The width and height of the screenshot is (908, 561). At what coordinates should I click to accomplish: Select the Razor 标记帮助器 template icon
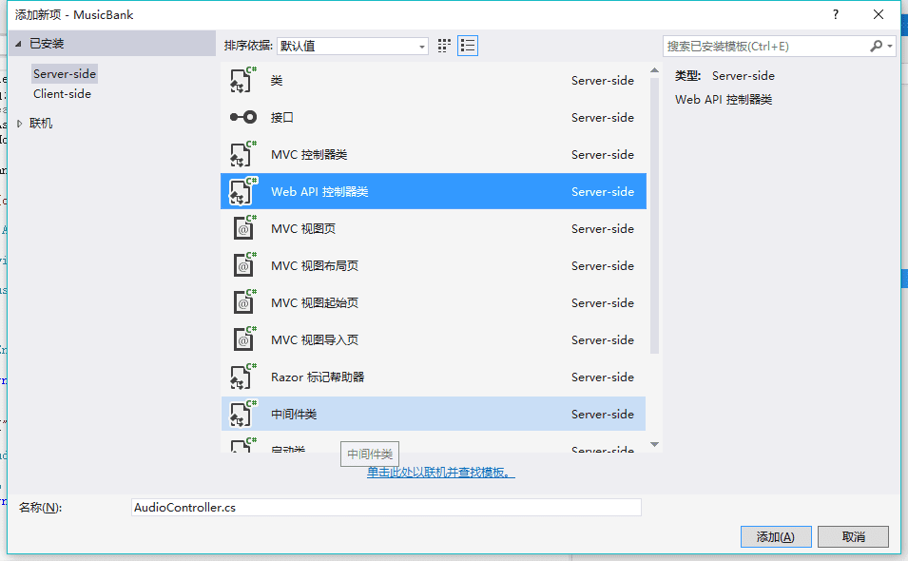[241, 377]
